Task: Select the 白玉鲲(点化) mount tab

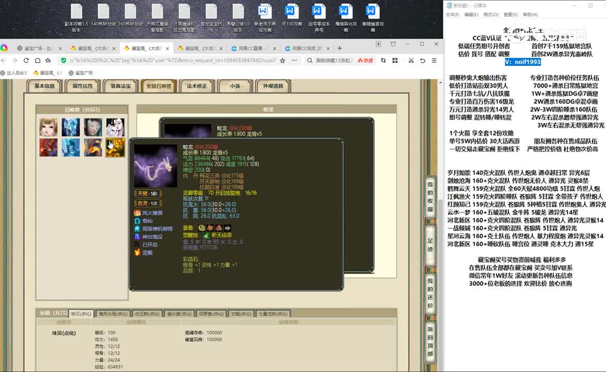Action: pyautogui.click(x=147, y=314)
